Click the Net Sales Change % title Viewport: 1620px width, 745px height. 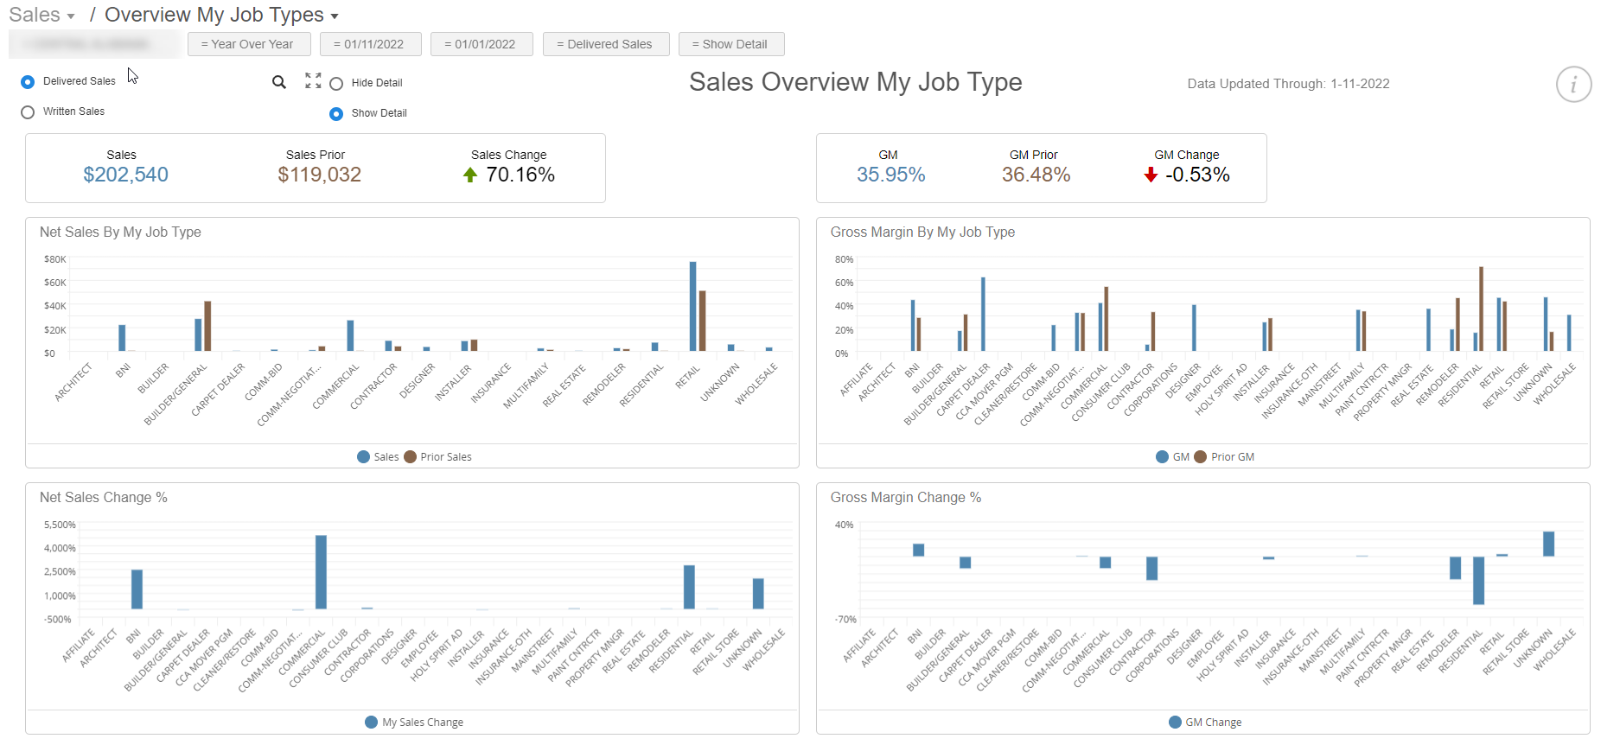[104, 498]
